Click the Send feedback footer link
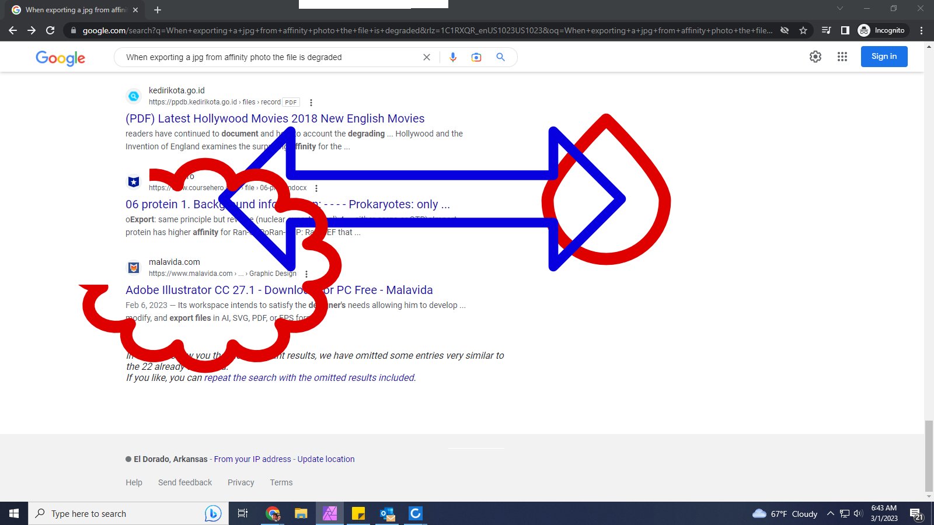 click(x=185, y=482)
